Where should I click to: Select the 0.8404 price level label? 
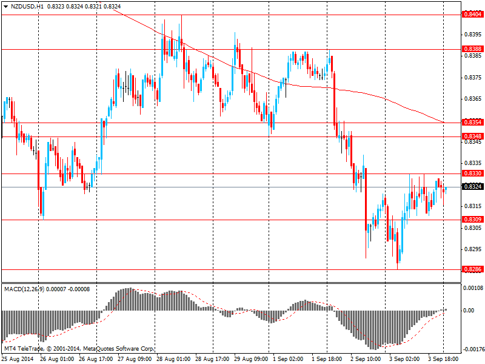pos(473,15)
